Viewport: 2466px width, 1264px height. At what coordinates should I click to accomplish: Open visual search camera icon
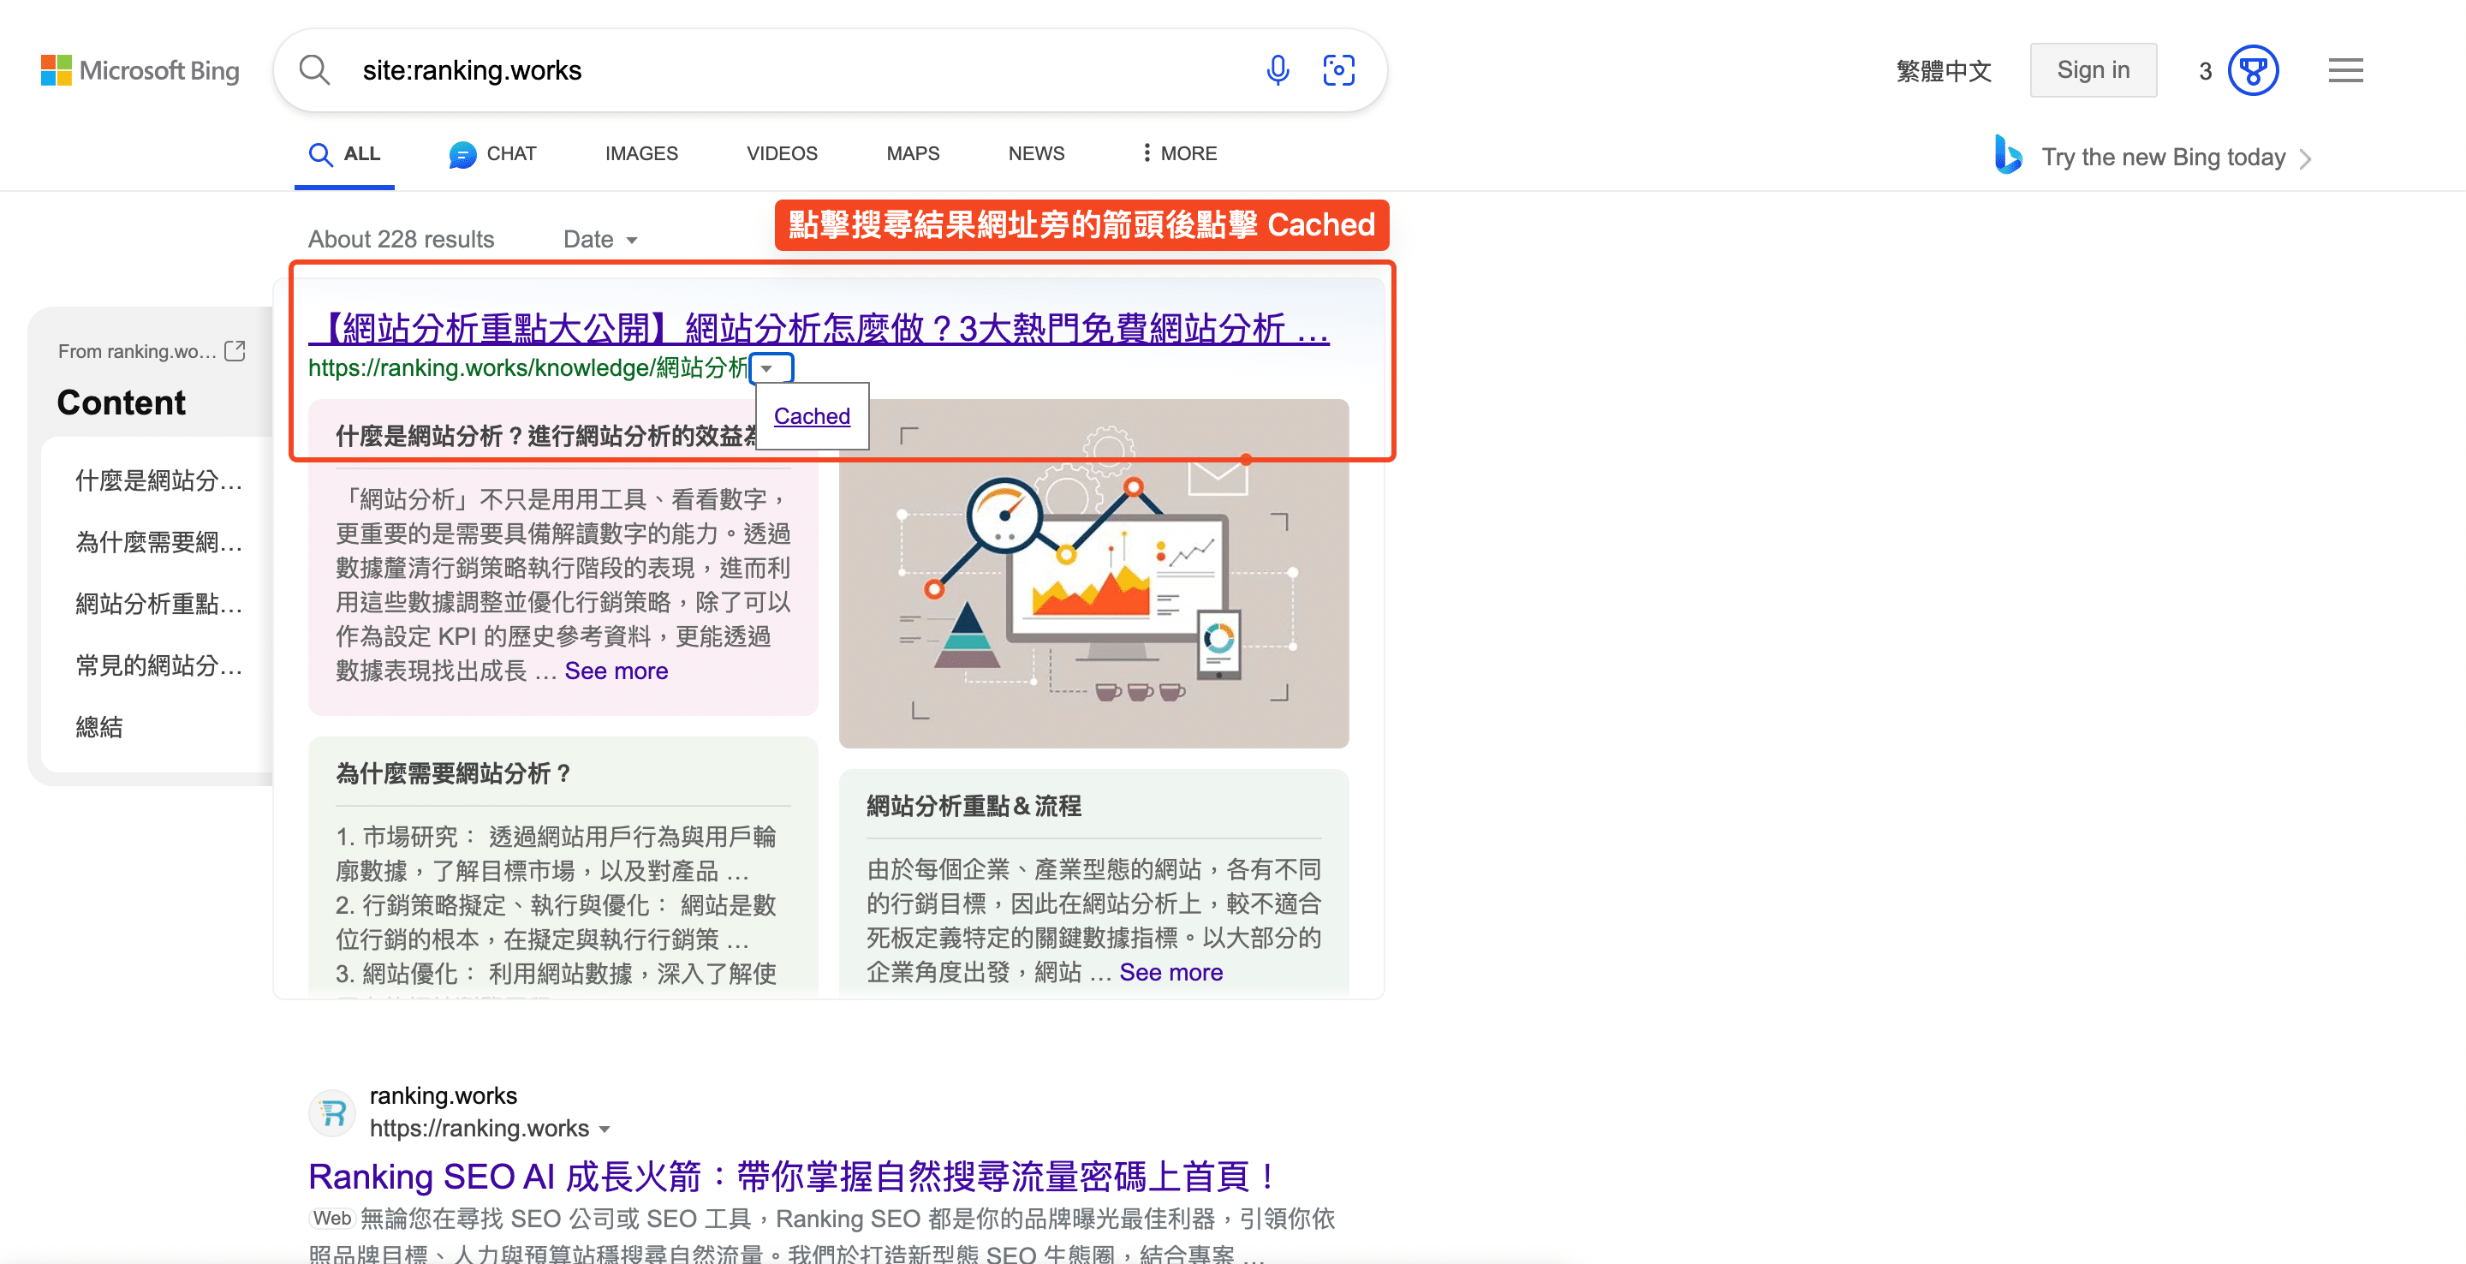(x=1338, y=70)
